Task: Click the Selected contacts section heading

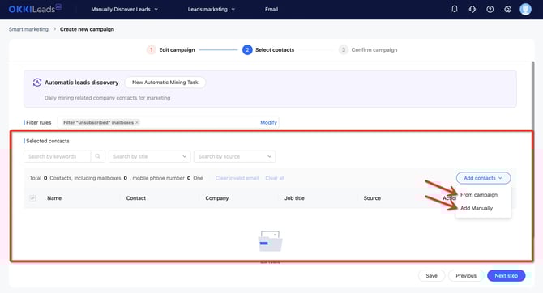Action: pyautogui.click(x=48, y=141)
